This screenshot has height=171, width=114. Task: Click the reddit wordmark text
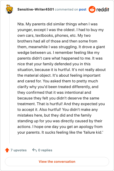click(x=103, y=10)
